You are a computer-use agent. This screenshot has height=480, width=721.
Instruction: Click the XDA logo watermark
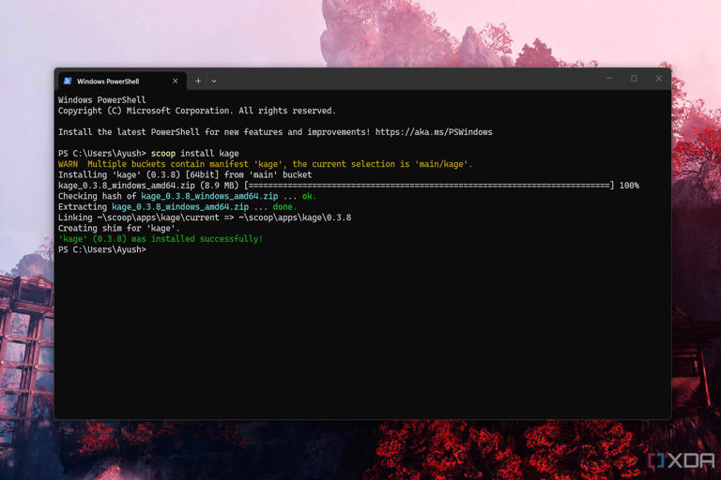(x=682, y=460)
